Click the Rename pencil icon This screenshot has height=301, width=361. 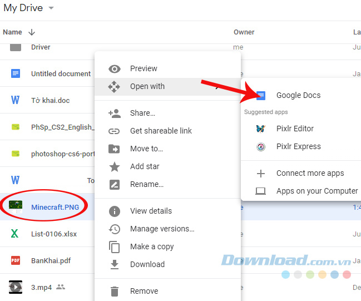pos(115,185)
